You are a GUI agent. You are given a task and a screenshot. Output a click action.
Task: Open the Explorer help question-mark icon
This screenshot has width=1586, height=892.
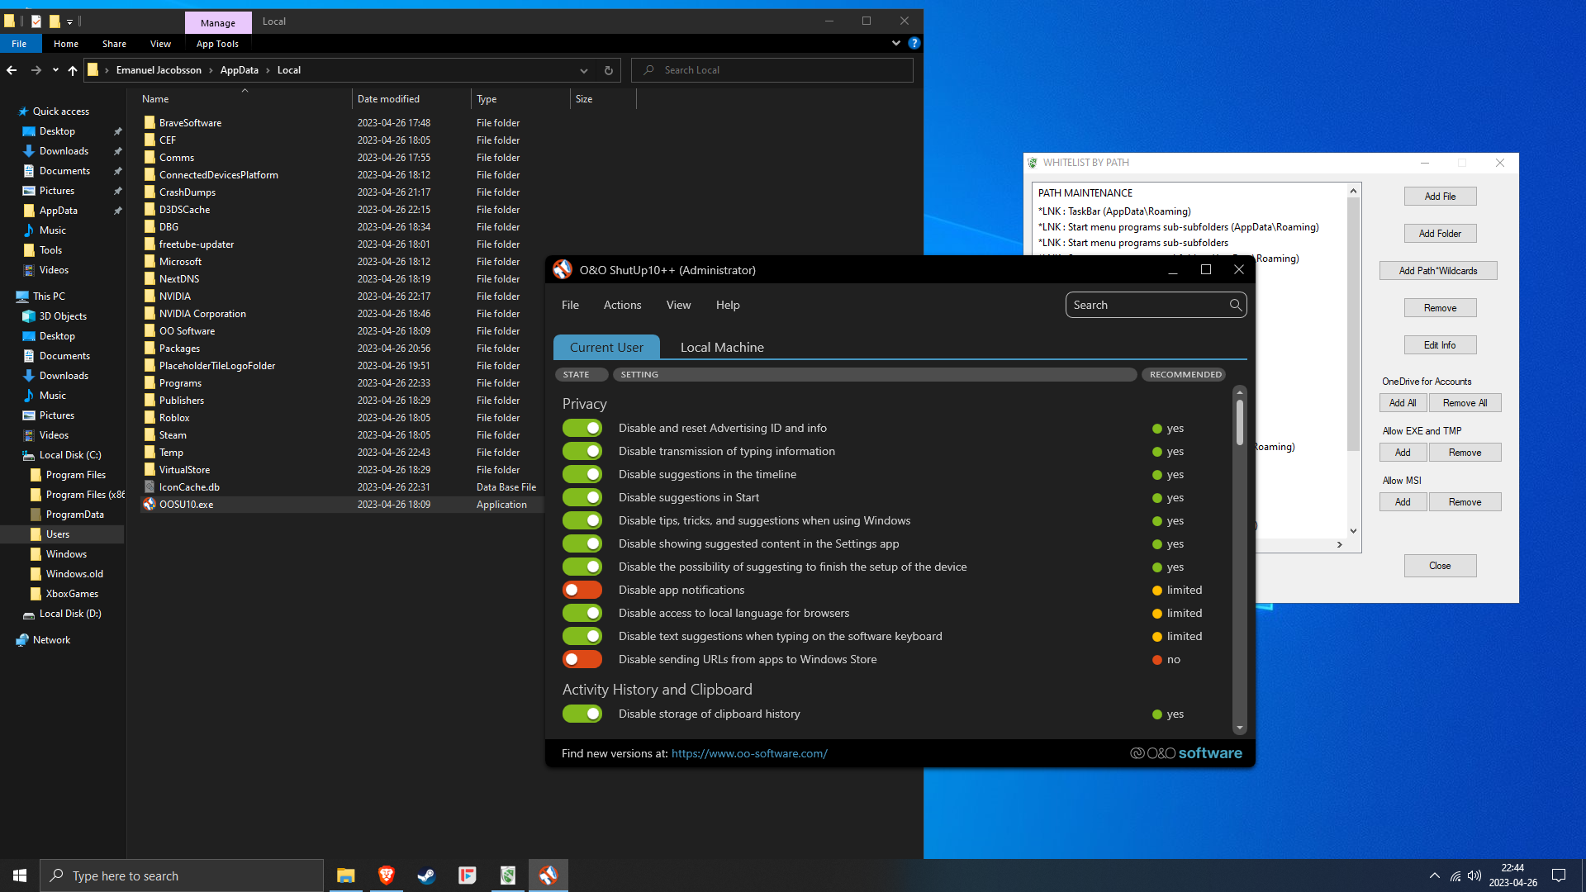914,43
